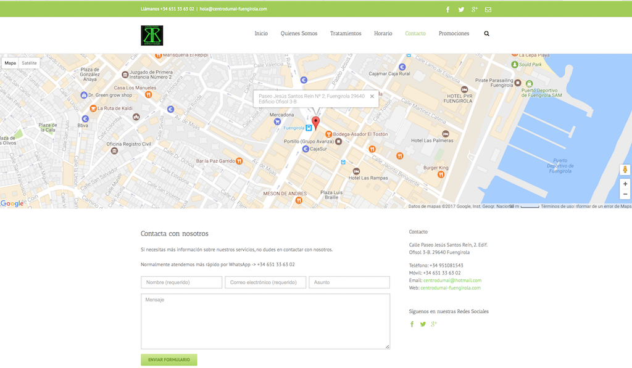This screenshot has height=368, width=632.
Task: Switch the map to Satélite view
Action: pyautogui.click(x=29, y=63)
